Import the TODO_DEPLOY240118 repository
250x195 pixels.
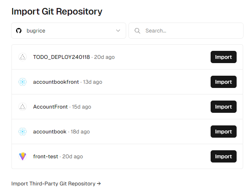click(223, 57)
